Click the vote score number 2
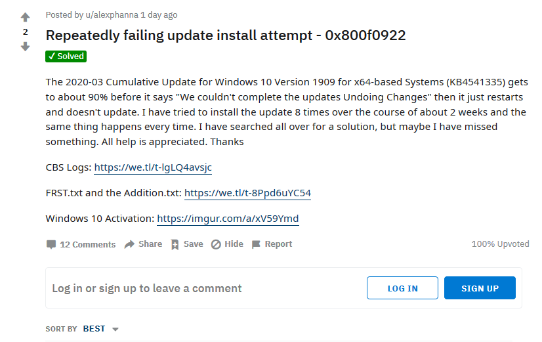542x342 pixels. click(x=26, y=32)
